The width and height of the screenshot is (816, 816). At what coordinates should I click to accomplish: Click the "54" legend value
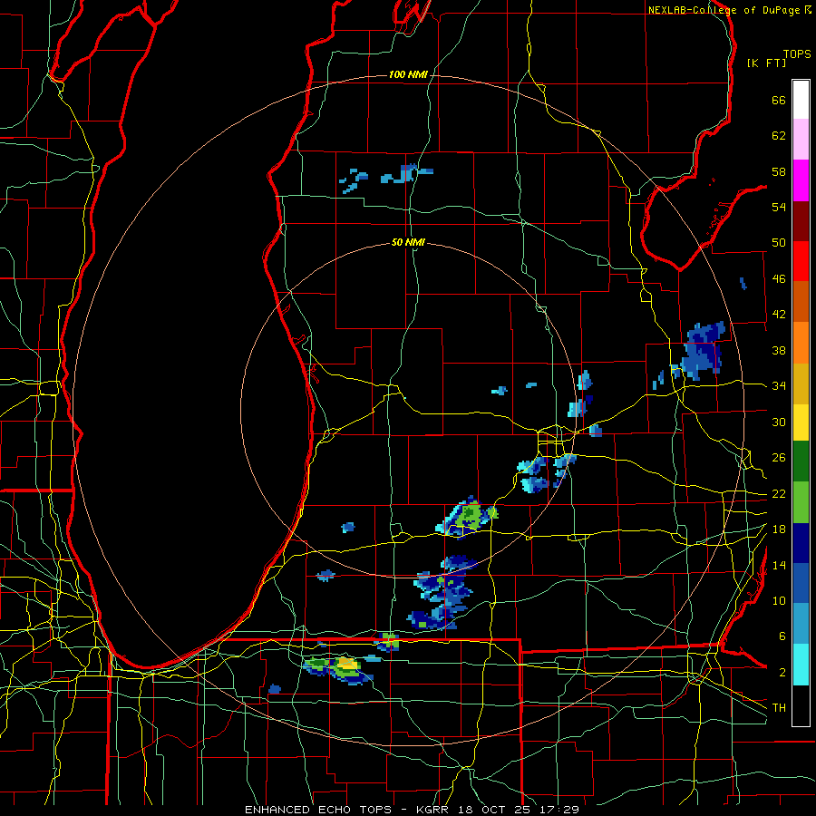pos(779,207)
